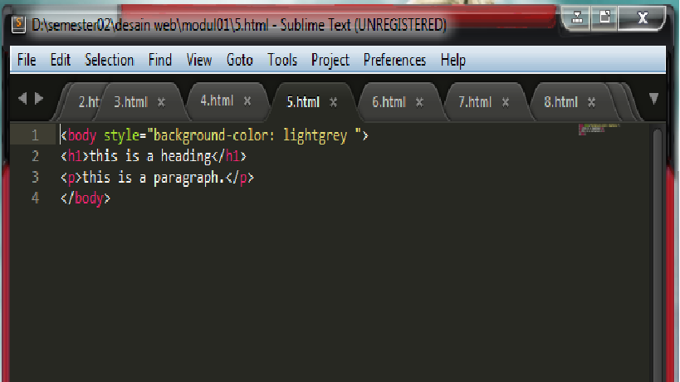Viewport: 680px width, 382px height.
Task: Click the word lightgrey in line 1
Action: click(x=315, y=135)
